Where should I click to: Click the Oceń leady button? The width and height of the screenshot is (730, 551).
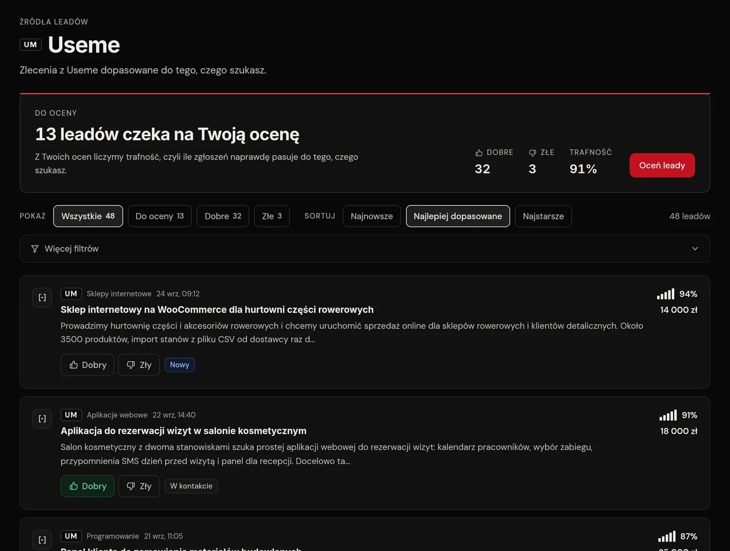click(x=662, y=165)
